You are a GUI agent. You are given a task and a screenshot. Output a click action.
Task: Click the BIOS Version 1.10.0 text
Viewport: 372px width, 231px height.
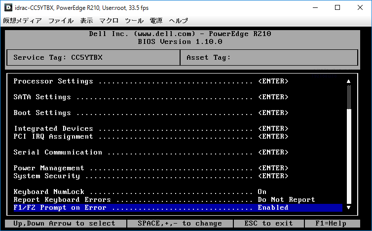click(x=180, y=42)
